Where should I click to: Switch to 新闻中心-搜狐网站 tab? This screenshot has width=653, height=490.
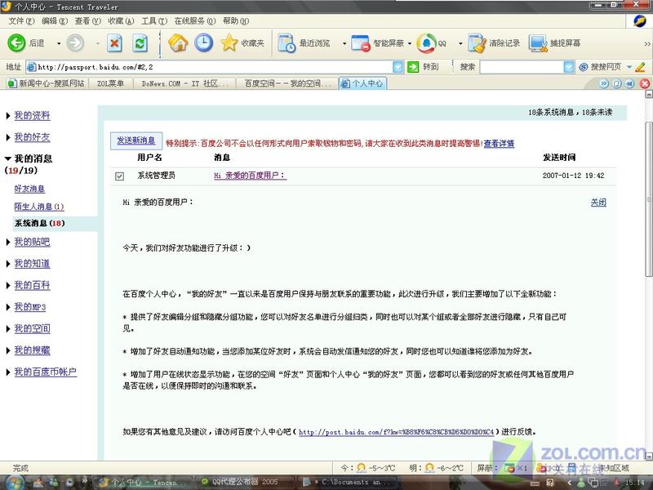tap(46, 84)
